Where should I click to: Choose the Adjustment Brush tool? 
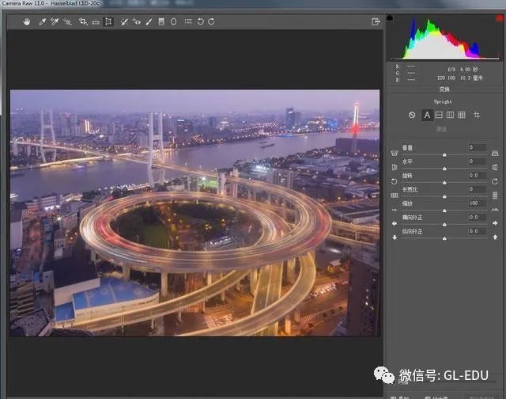coord(149,21)
